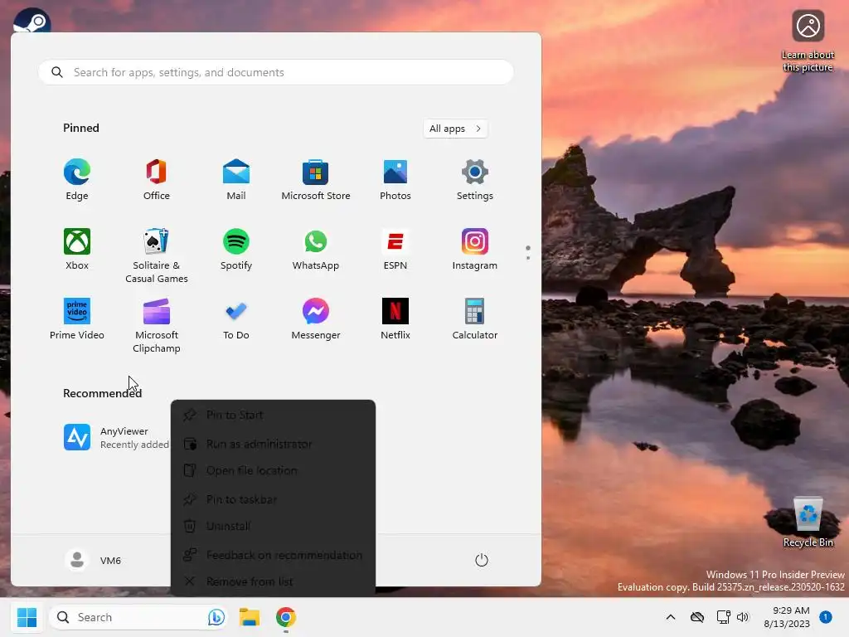This screenshot has height=637, width=849.
Task: Click the Steam desktop icon
Action: tap(32, 21)
